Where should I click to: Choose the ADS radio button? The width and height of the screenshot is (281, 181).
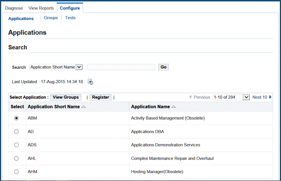point(16,145)
